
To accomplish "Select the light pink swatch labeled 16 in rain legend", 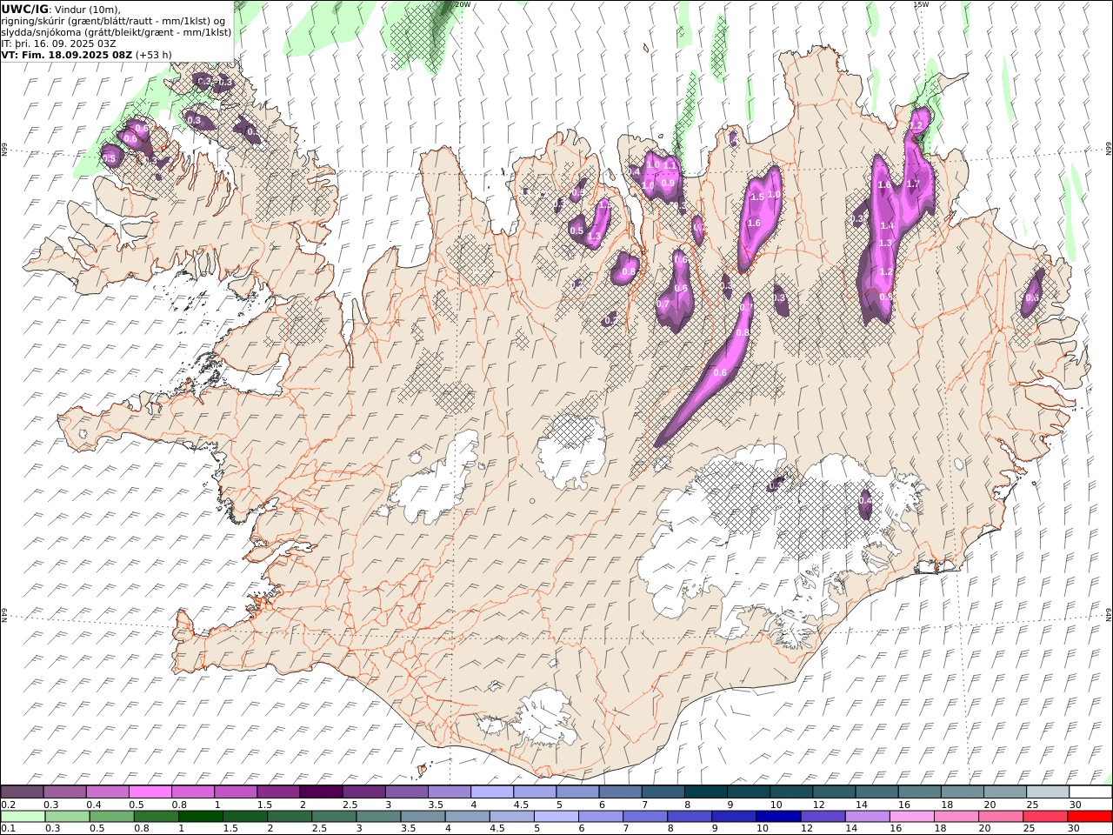I will pos(910,817).
